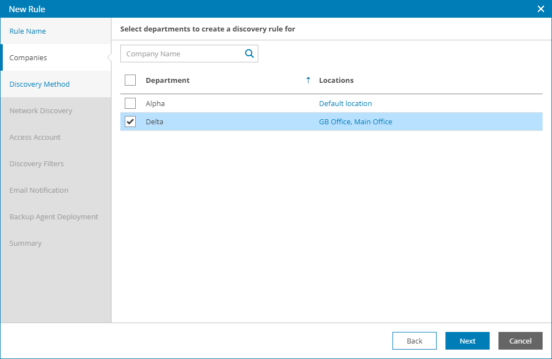The image size is (552, 359).
Task: Click the Locations column header
Action: [336, 80]
